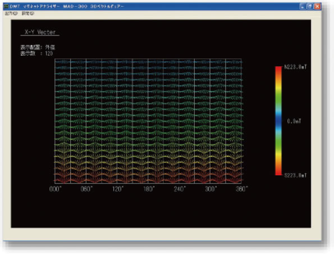Close the MAD-300 viewer window
The height and width of the screenshot is (254, 334).
317,6
